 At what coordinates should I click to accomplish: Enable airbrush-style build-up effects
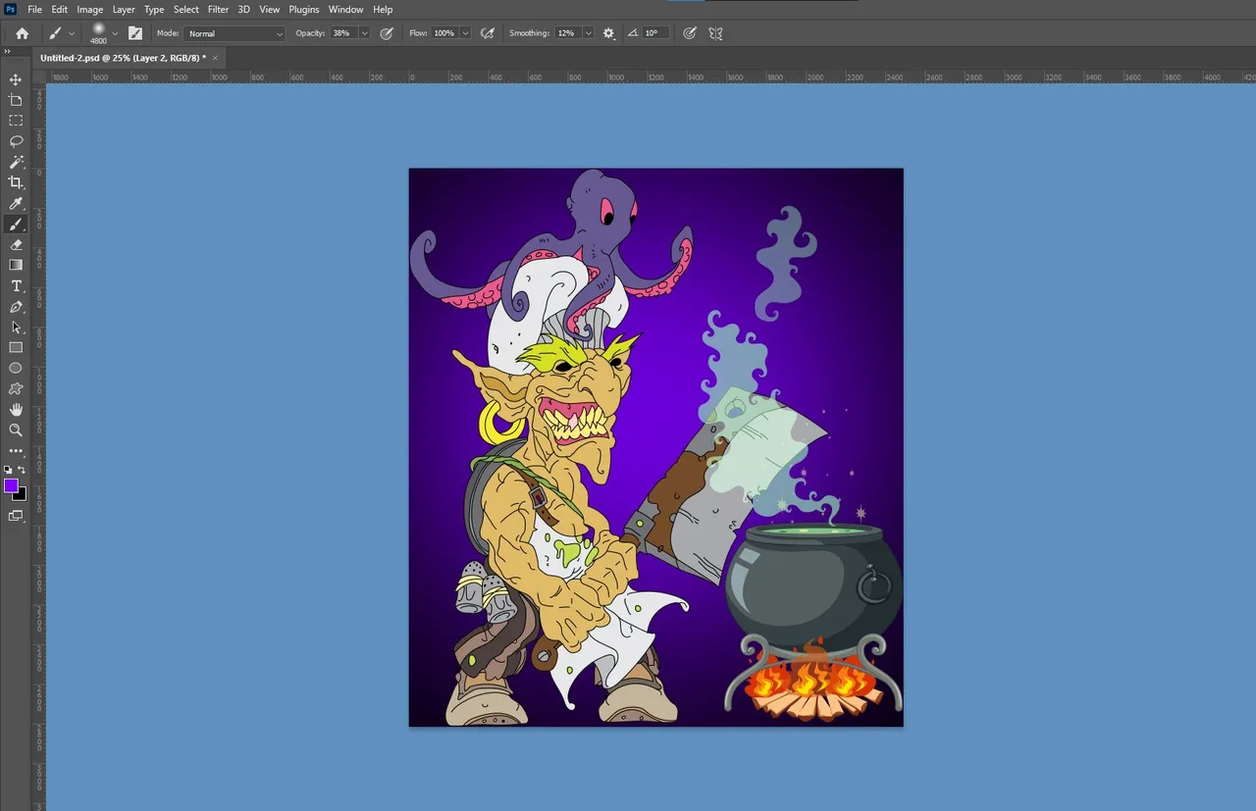pos(487,33)
